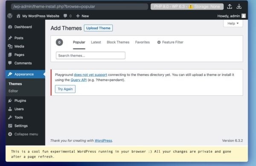Click Collapse menu text
This screenshot has height=166, width=256.
tap(26, 134)
